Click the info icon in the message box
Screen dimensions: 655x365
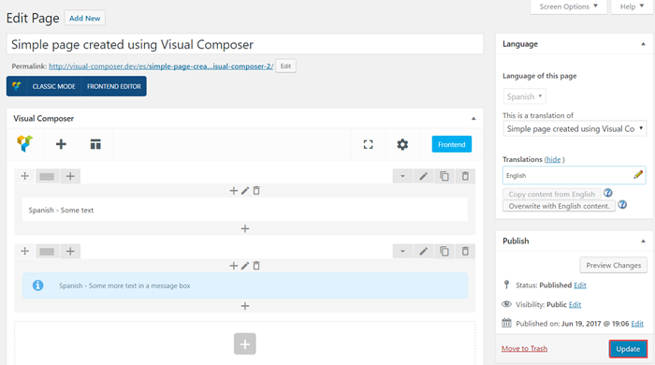[x=38, y=285]
